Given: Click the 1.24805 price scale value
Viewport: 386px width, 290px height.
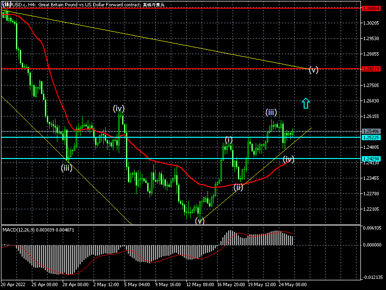Looking at the screenshot, I should coord(371,147).
